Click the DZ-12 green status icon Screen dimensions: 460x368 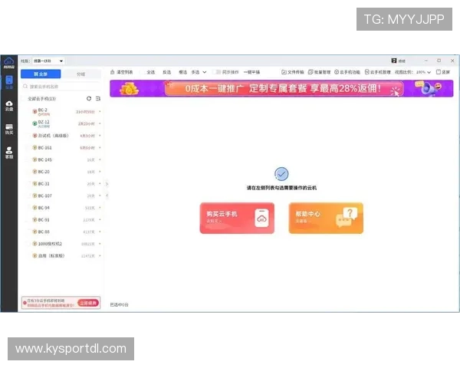[x=34, y=123]
